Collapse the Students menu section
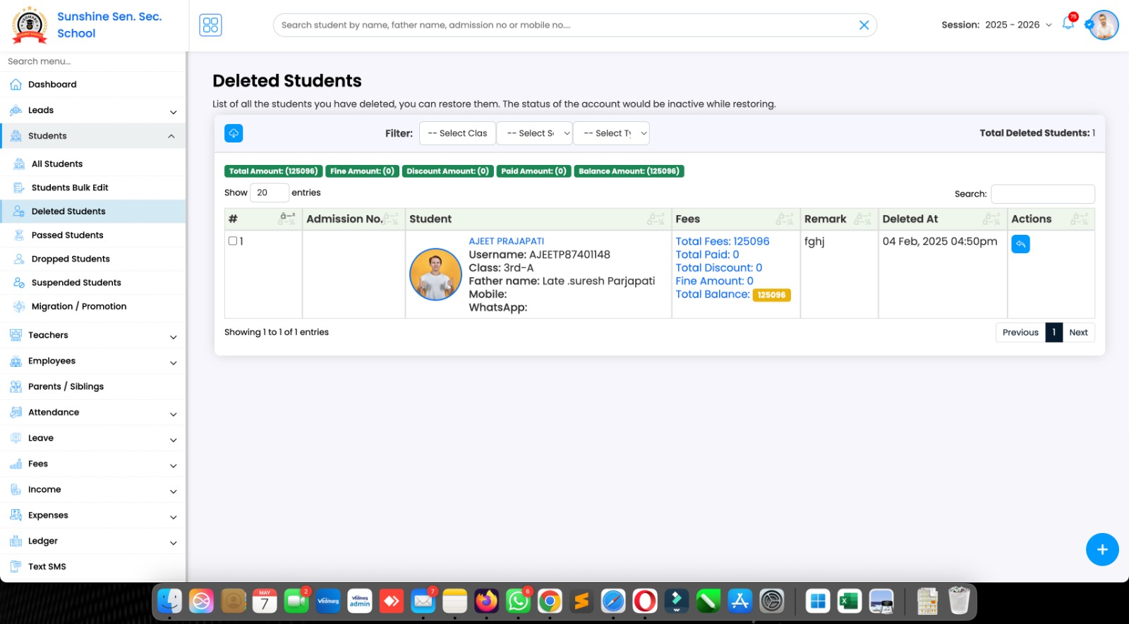This screenshot has width=1129, height=624. tap(93, 136)
